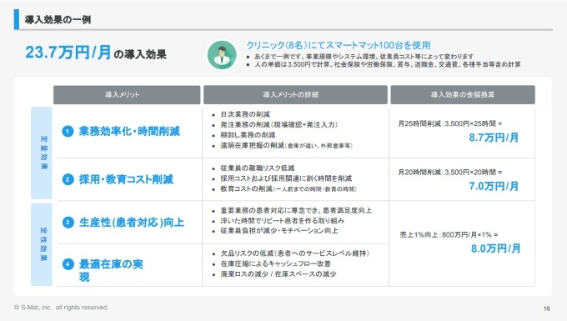This screenshot has width=567, height=321.
Task: Click the 導入メリット column header
Action: click(127, 95)
